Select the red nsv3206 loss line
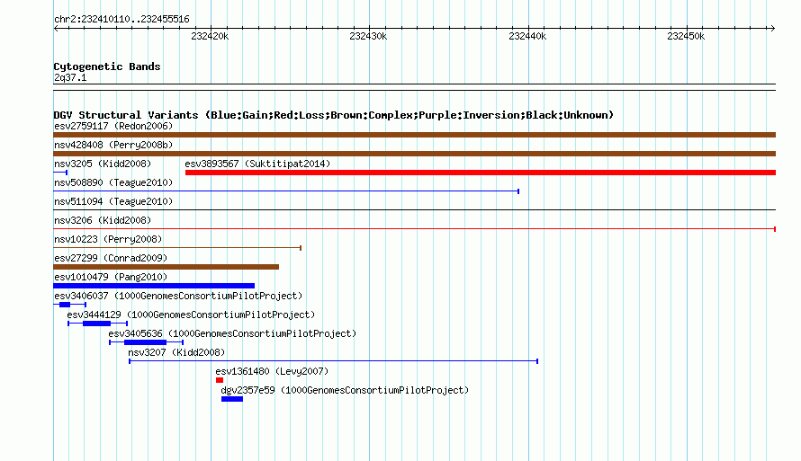Image resolution: width=801 pixels, height=461 pixels. click(414, 229)
